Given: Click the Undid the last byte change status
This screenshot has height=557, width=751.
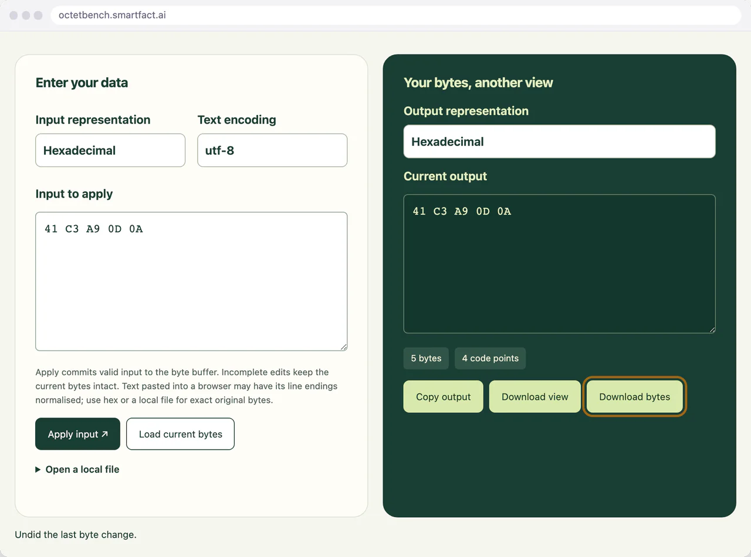Looking at the screenshot, I should (76, 534).
